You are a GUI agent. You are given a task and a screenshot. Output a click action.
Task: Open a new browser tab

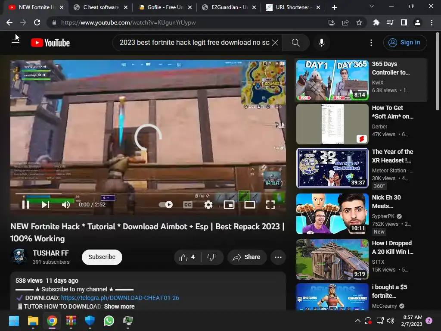point(334,7)
